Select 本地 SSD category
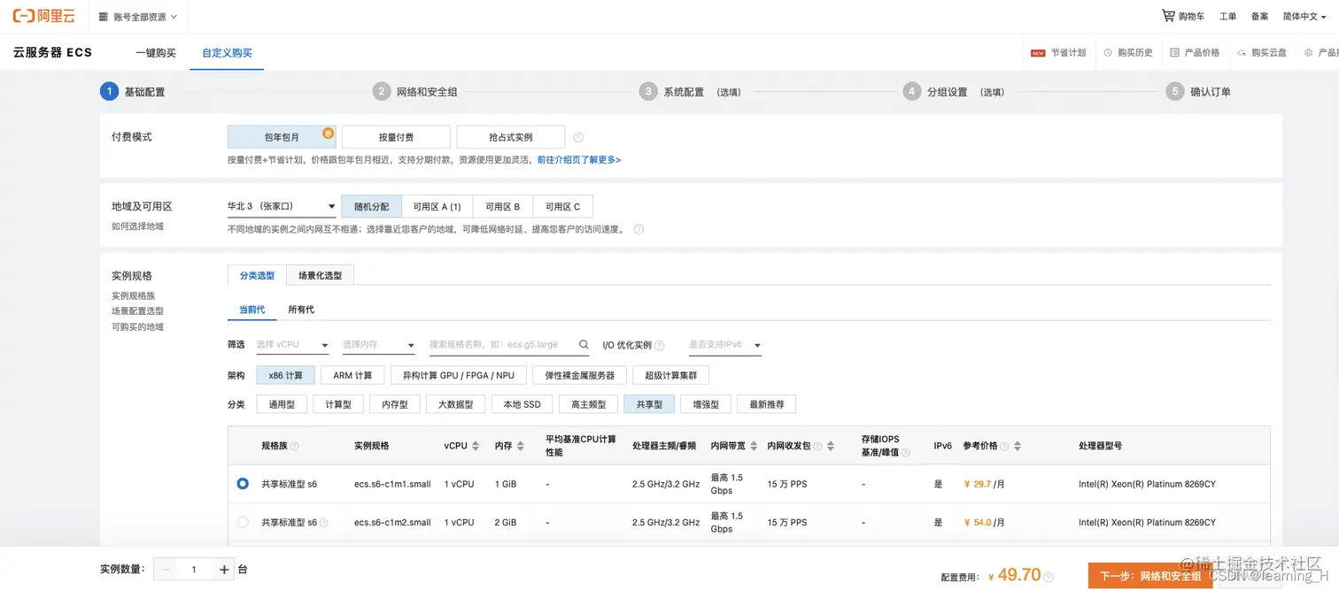The width and height of the screenshot is (1339, 590). tap(522, 404)
